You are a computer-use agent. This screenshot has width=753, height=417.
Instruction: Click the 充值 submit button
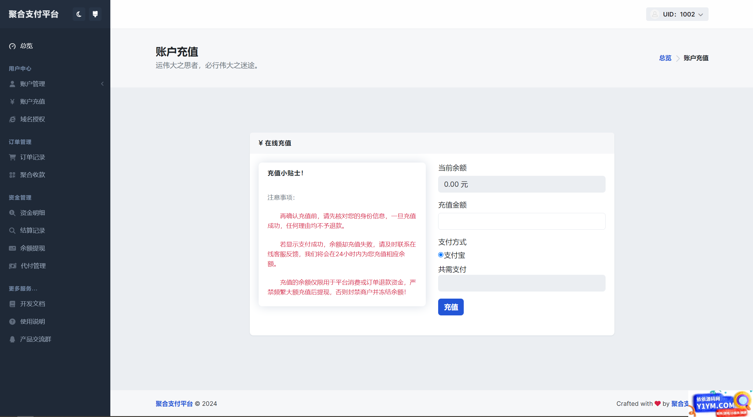click(x=451, y=307)
